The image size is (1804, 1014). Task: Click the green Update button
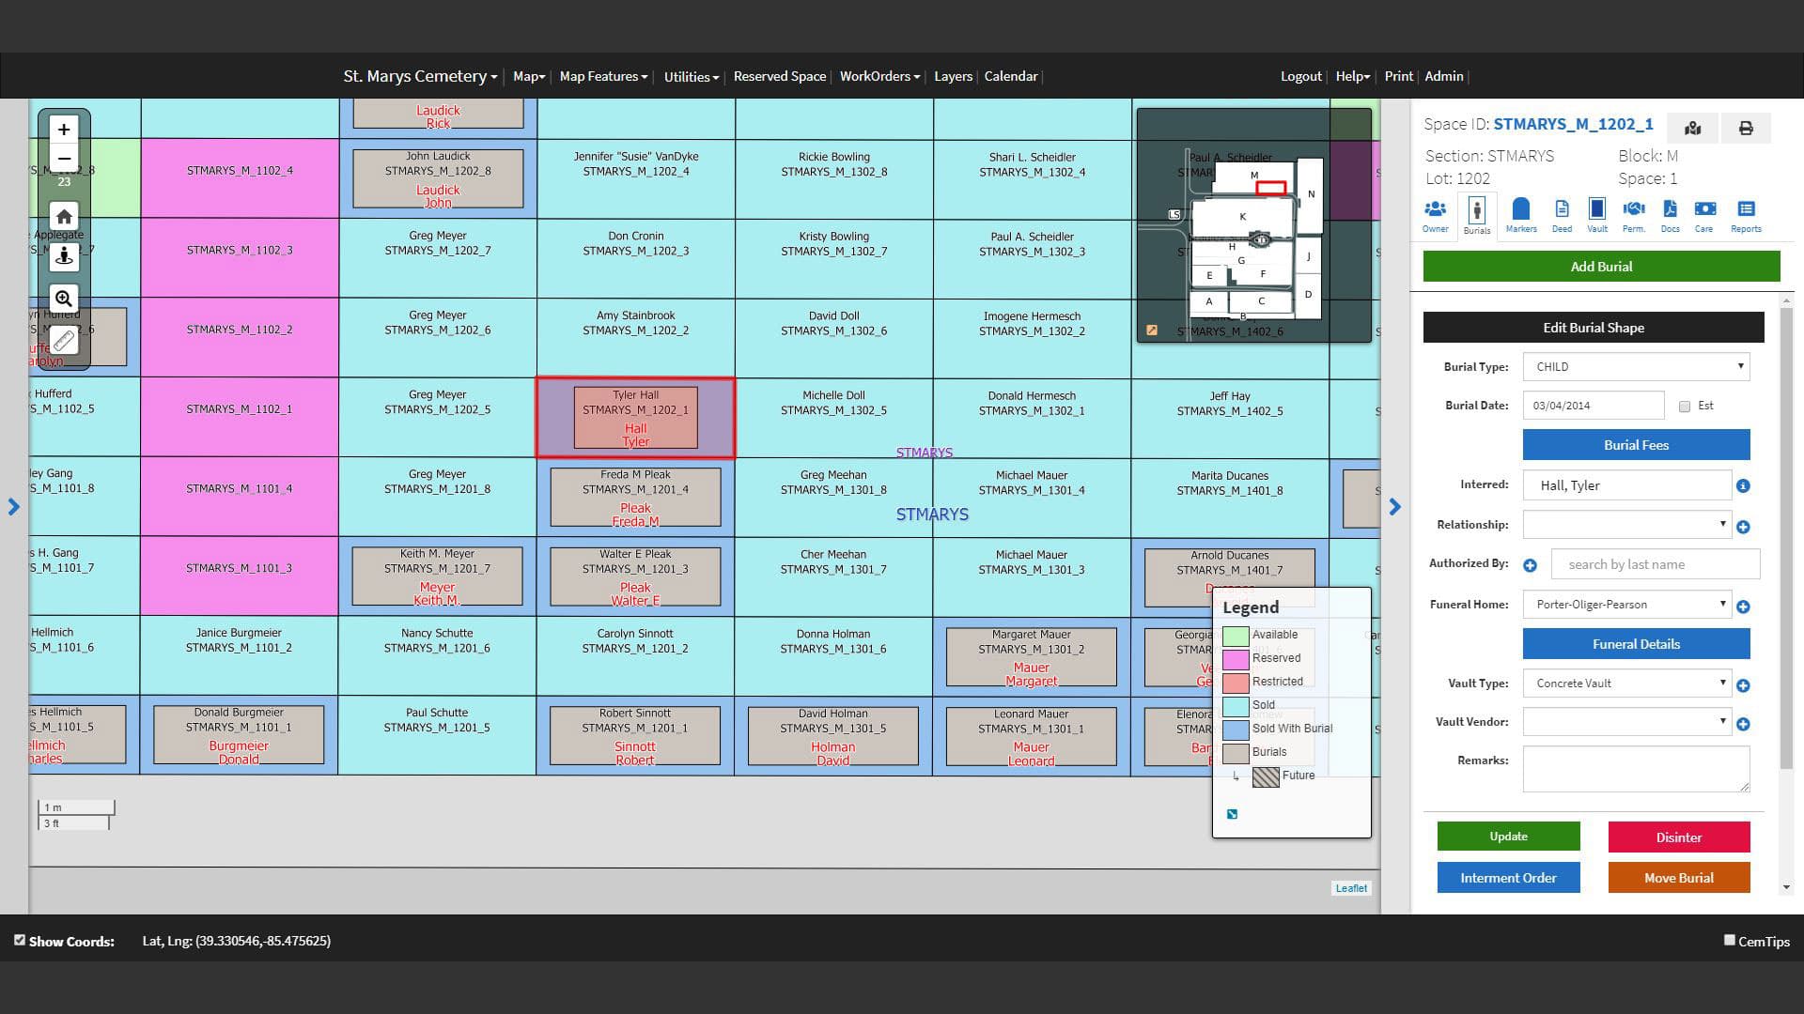coord(1508,837)
